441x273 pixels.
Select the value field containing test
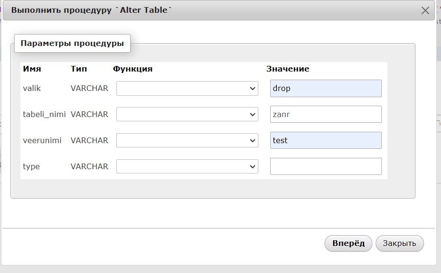coord(326,140)
